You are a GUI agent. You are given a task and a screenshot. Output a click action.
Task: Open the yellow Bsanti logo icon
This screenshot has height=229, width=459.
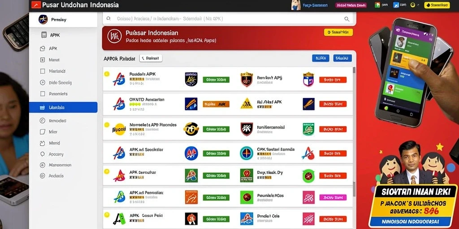[x=119, y=129]
